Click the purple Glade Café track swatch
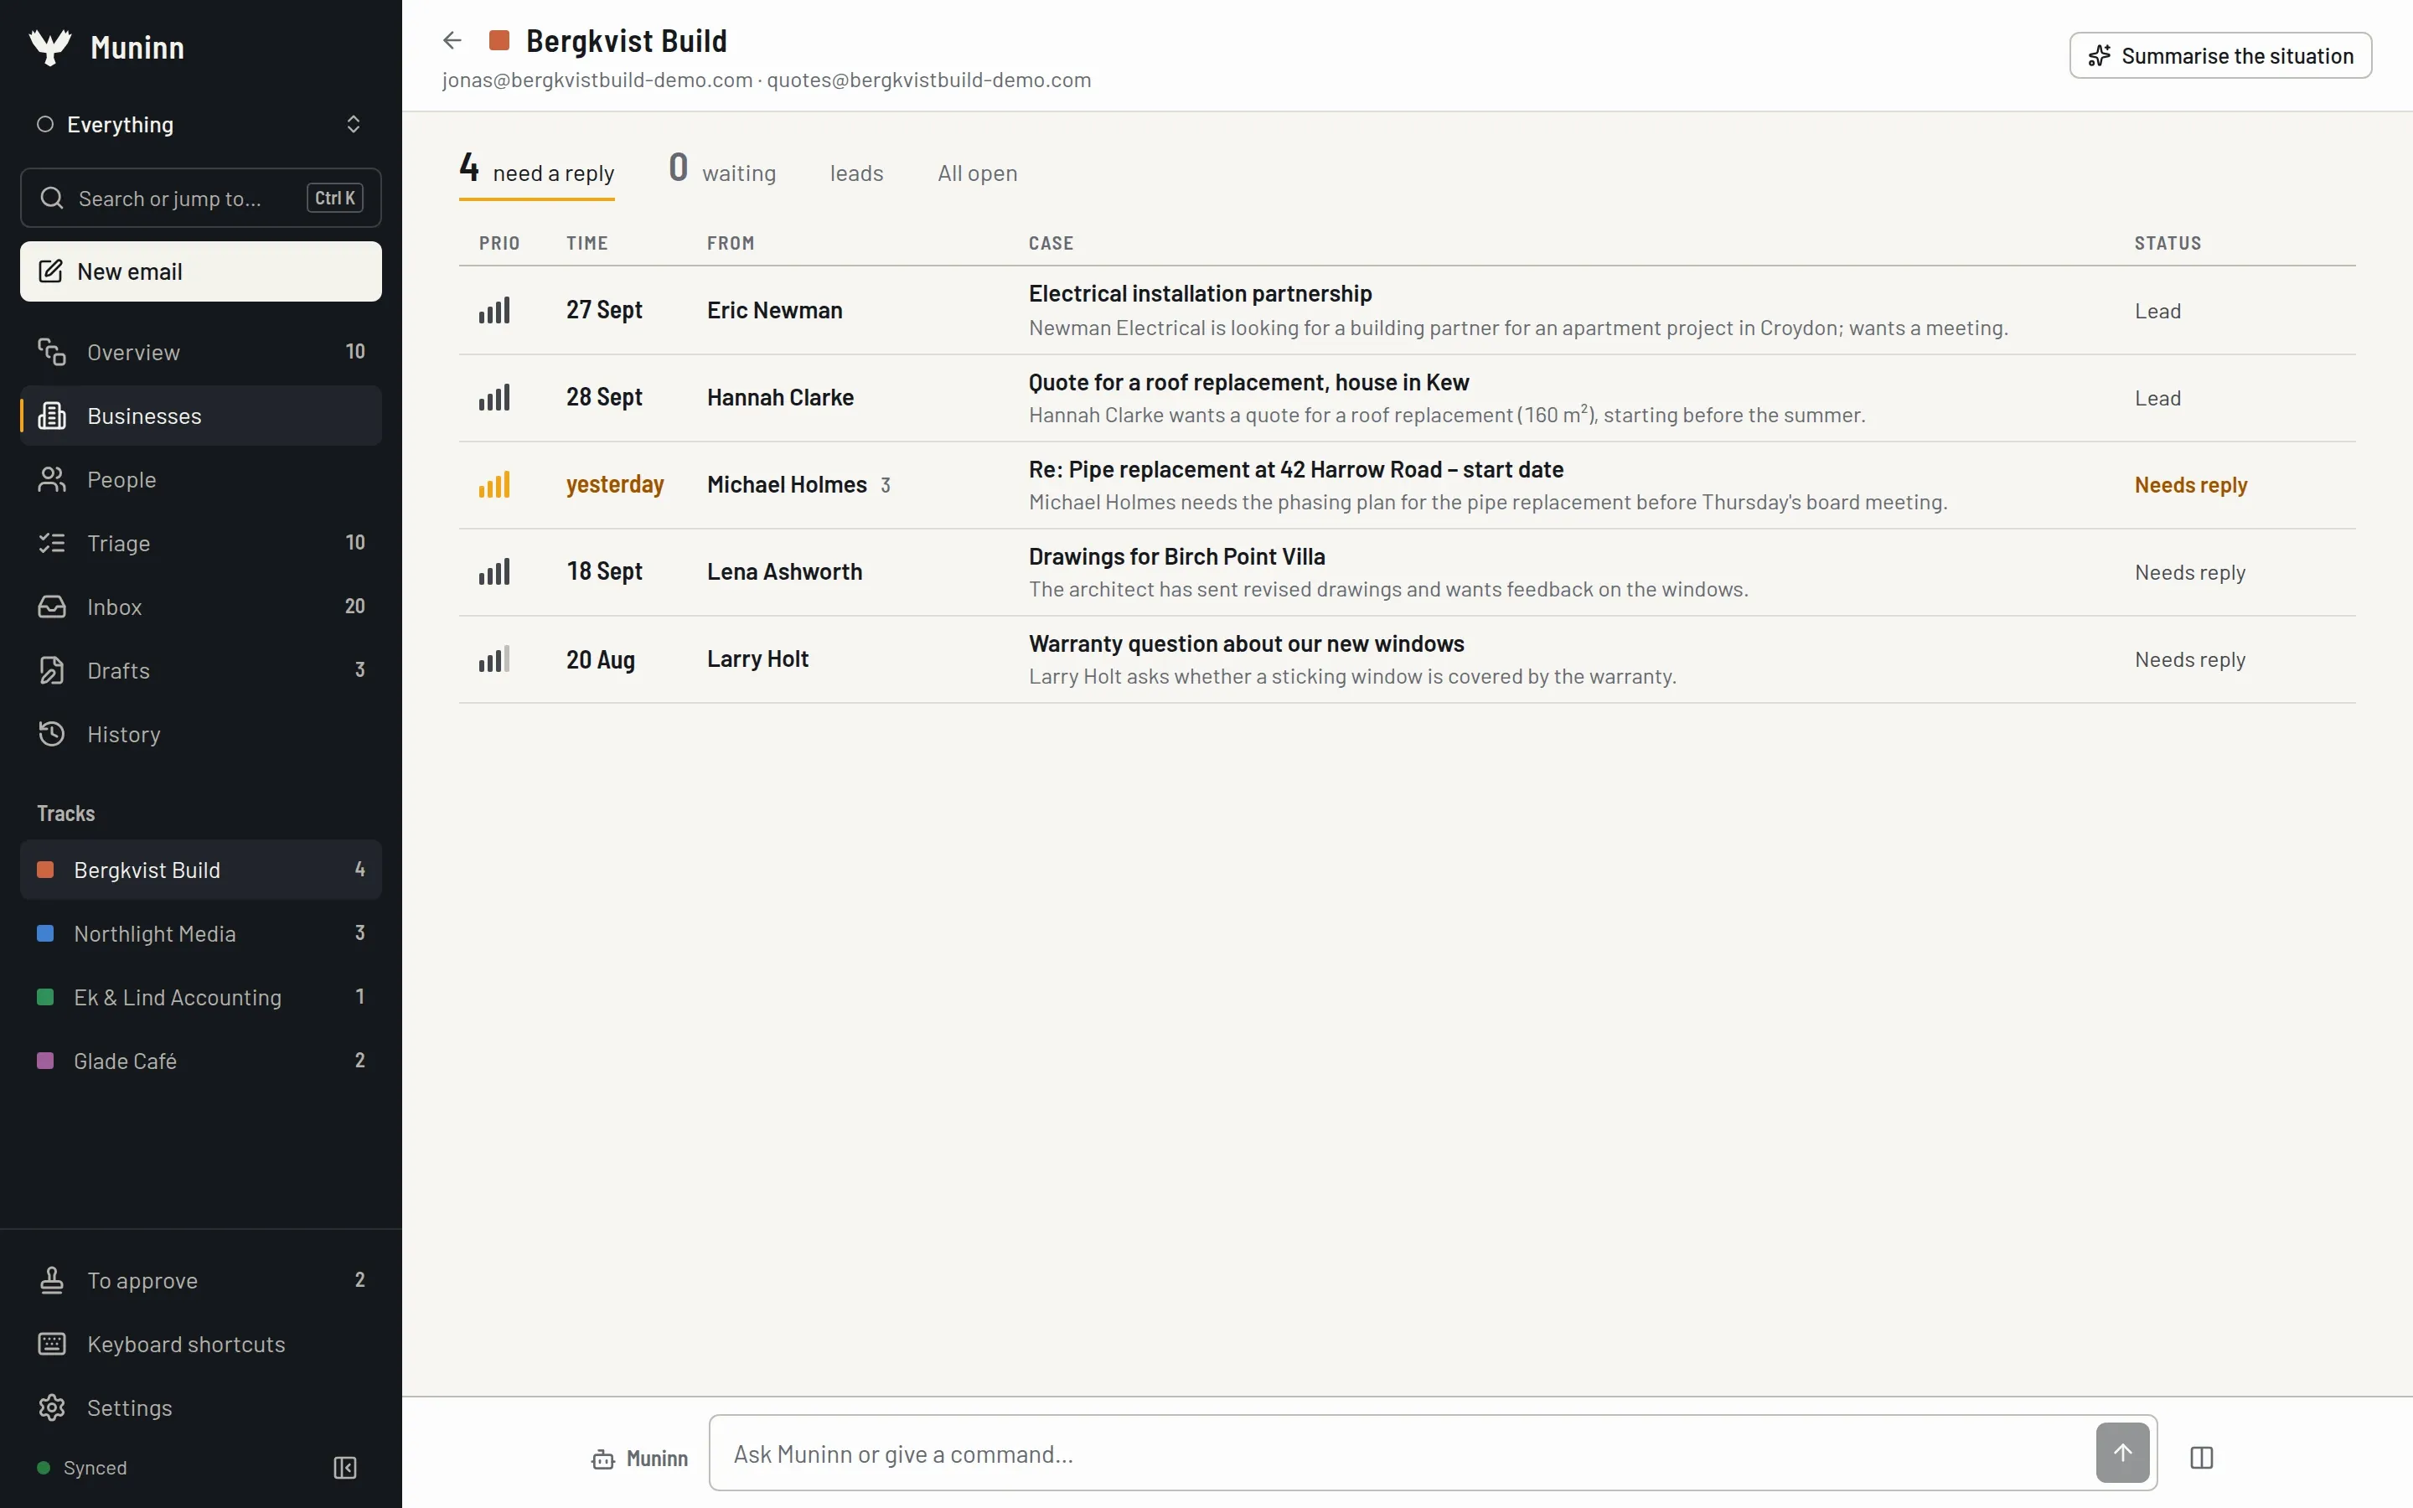 [45, 1061]
